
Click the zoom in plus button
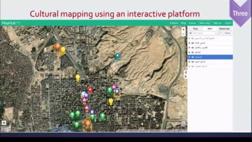click(x=183, y=29)
